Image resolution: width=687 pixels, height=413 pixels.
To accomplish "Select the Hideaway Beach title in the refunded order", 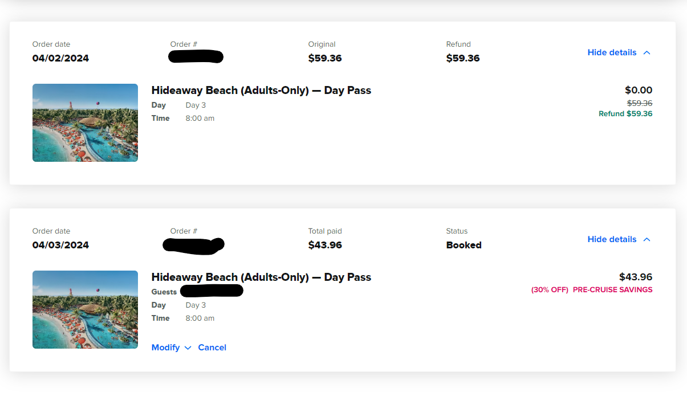I will click(261, 91).
